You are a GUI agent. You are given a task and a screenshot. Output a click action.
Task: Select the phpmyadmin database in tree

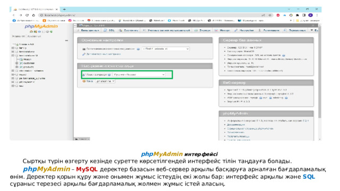pos(27,82)
